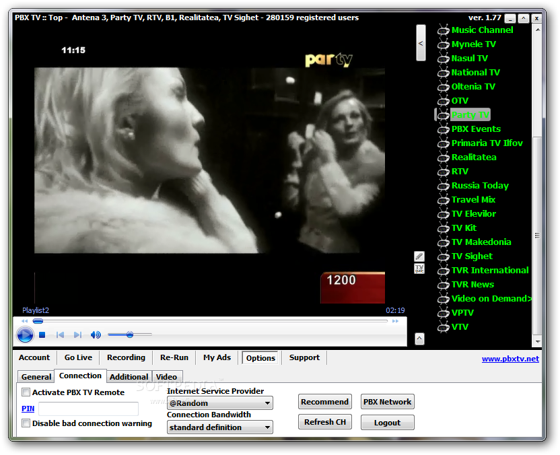Open the TV guide icon
The width and height of the screenshot is (560, 455).
pos(419,269)
